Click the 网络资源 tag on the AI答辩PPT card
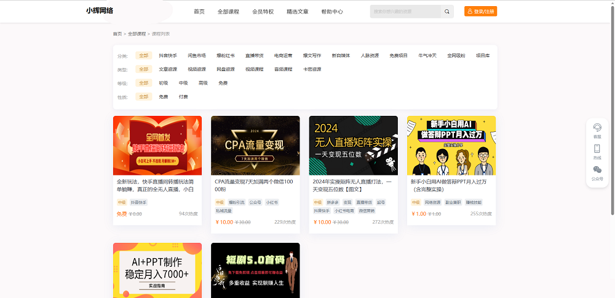615x298 pixels. pyautogui.click(x=432, y=202)
